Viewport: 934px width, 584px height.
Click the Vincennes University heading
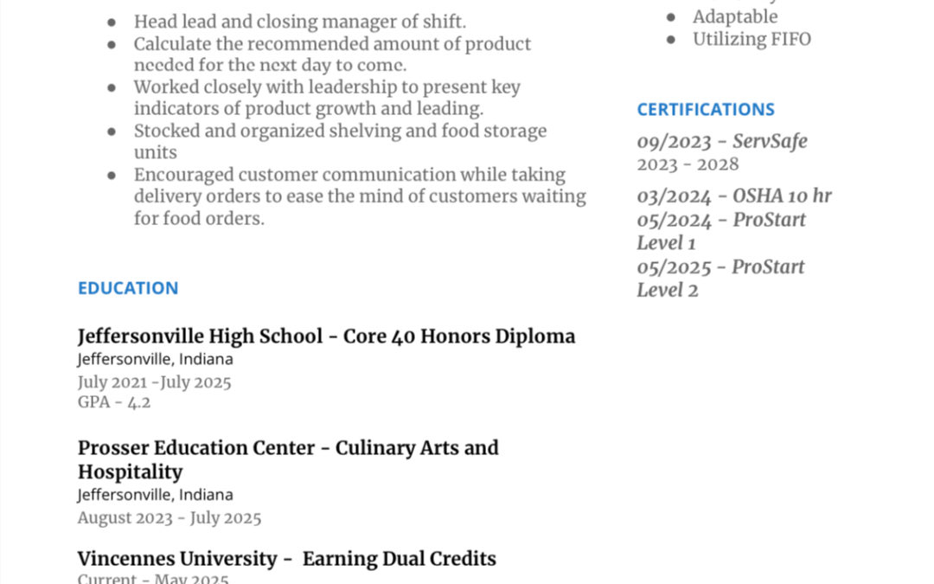click(x=286, y=559)
